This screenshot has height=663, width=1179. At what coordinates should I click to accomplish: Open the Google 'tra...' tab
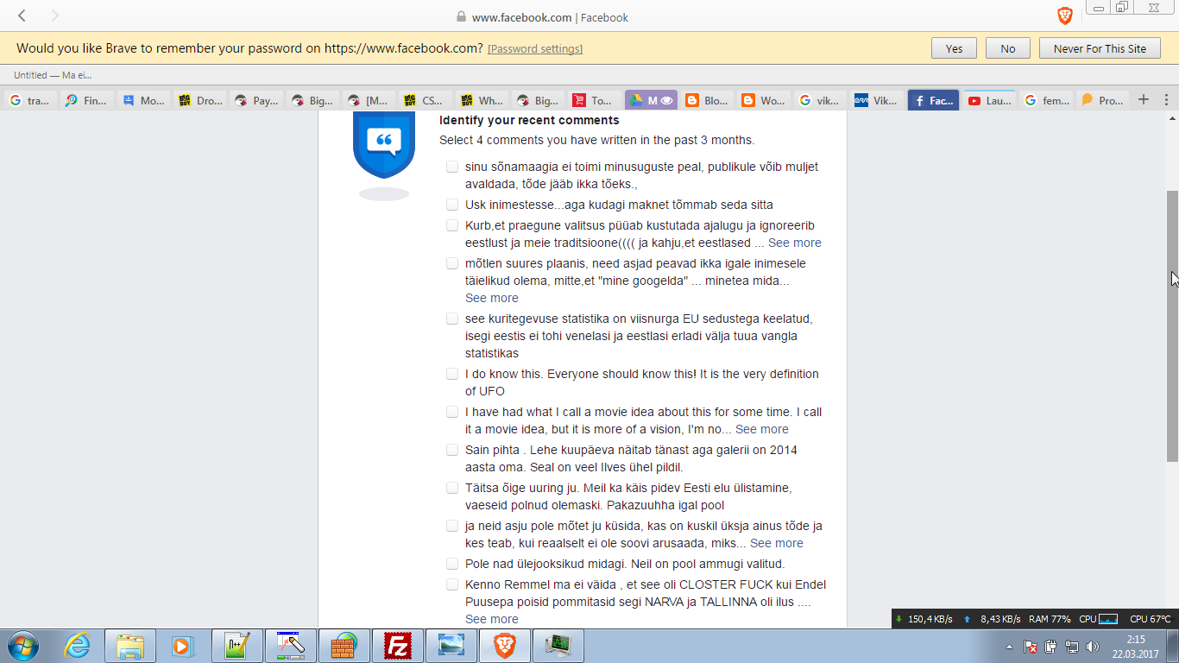(29, 100)
